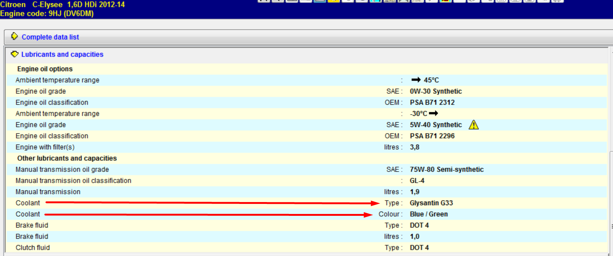Click the GL-4 classification value
This screenshot has height=256, width=613.
417,180
